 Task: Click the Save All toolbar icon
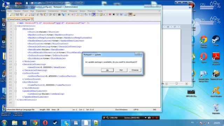[x=21, y=15]
